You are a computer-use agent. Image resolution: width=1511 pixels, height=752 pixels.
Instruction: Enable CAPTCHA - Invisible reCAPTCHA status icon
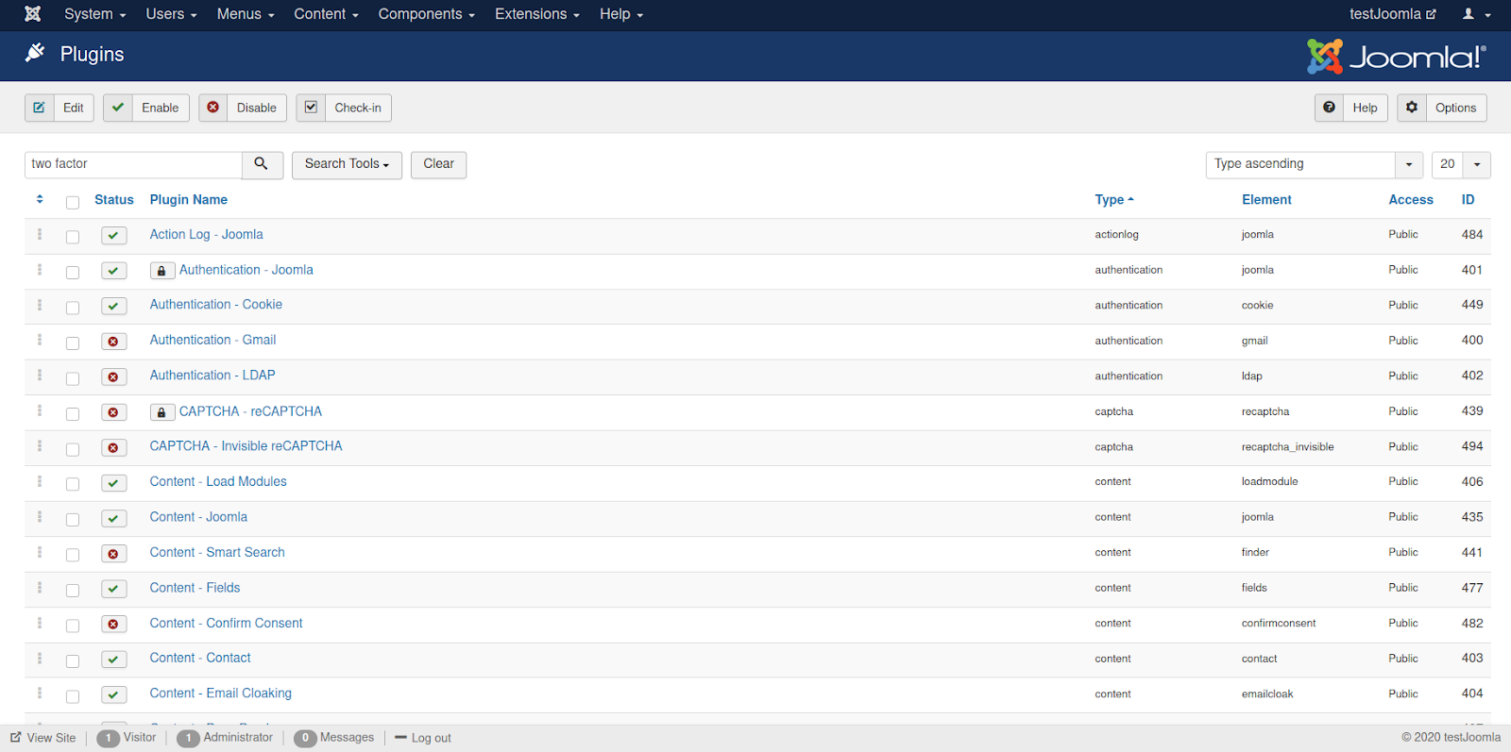[x=113, y=447]
